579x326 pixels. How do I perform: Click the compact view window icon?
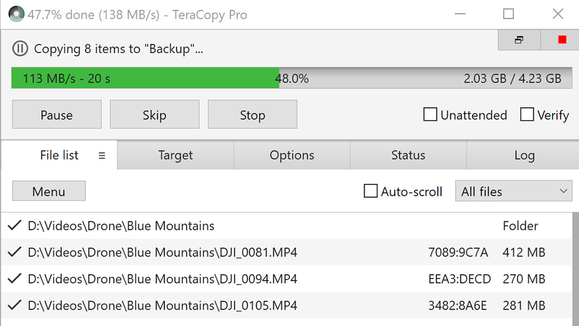pyautogui.click(x=519, y=40)
